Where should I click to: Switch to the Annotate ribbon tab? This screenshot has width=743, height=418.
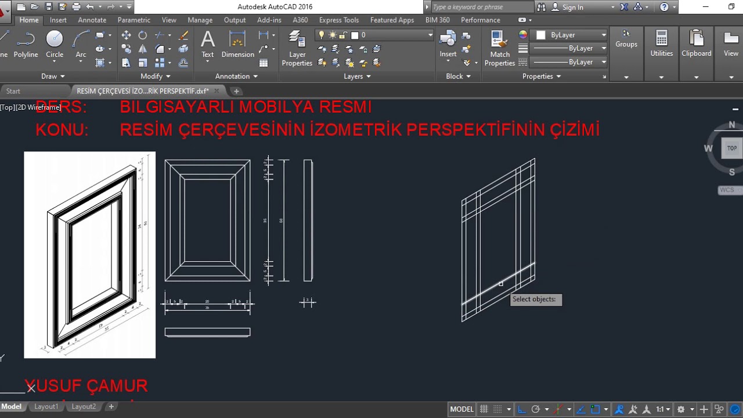92,20
